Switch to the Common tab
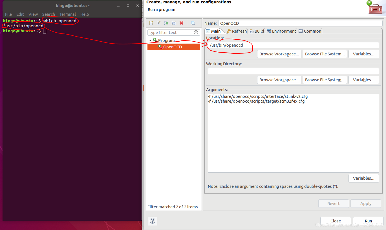Screen dimensions: 386x230 (310, 31)
